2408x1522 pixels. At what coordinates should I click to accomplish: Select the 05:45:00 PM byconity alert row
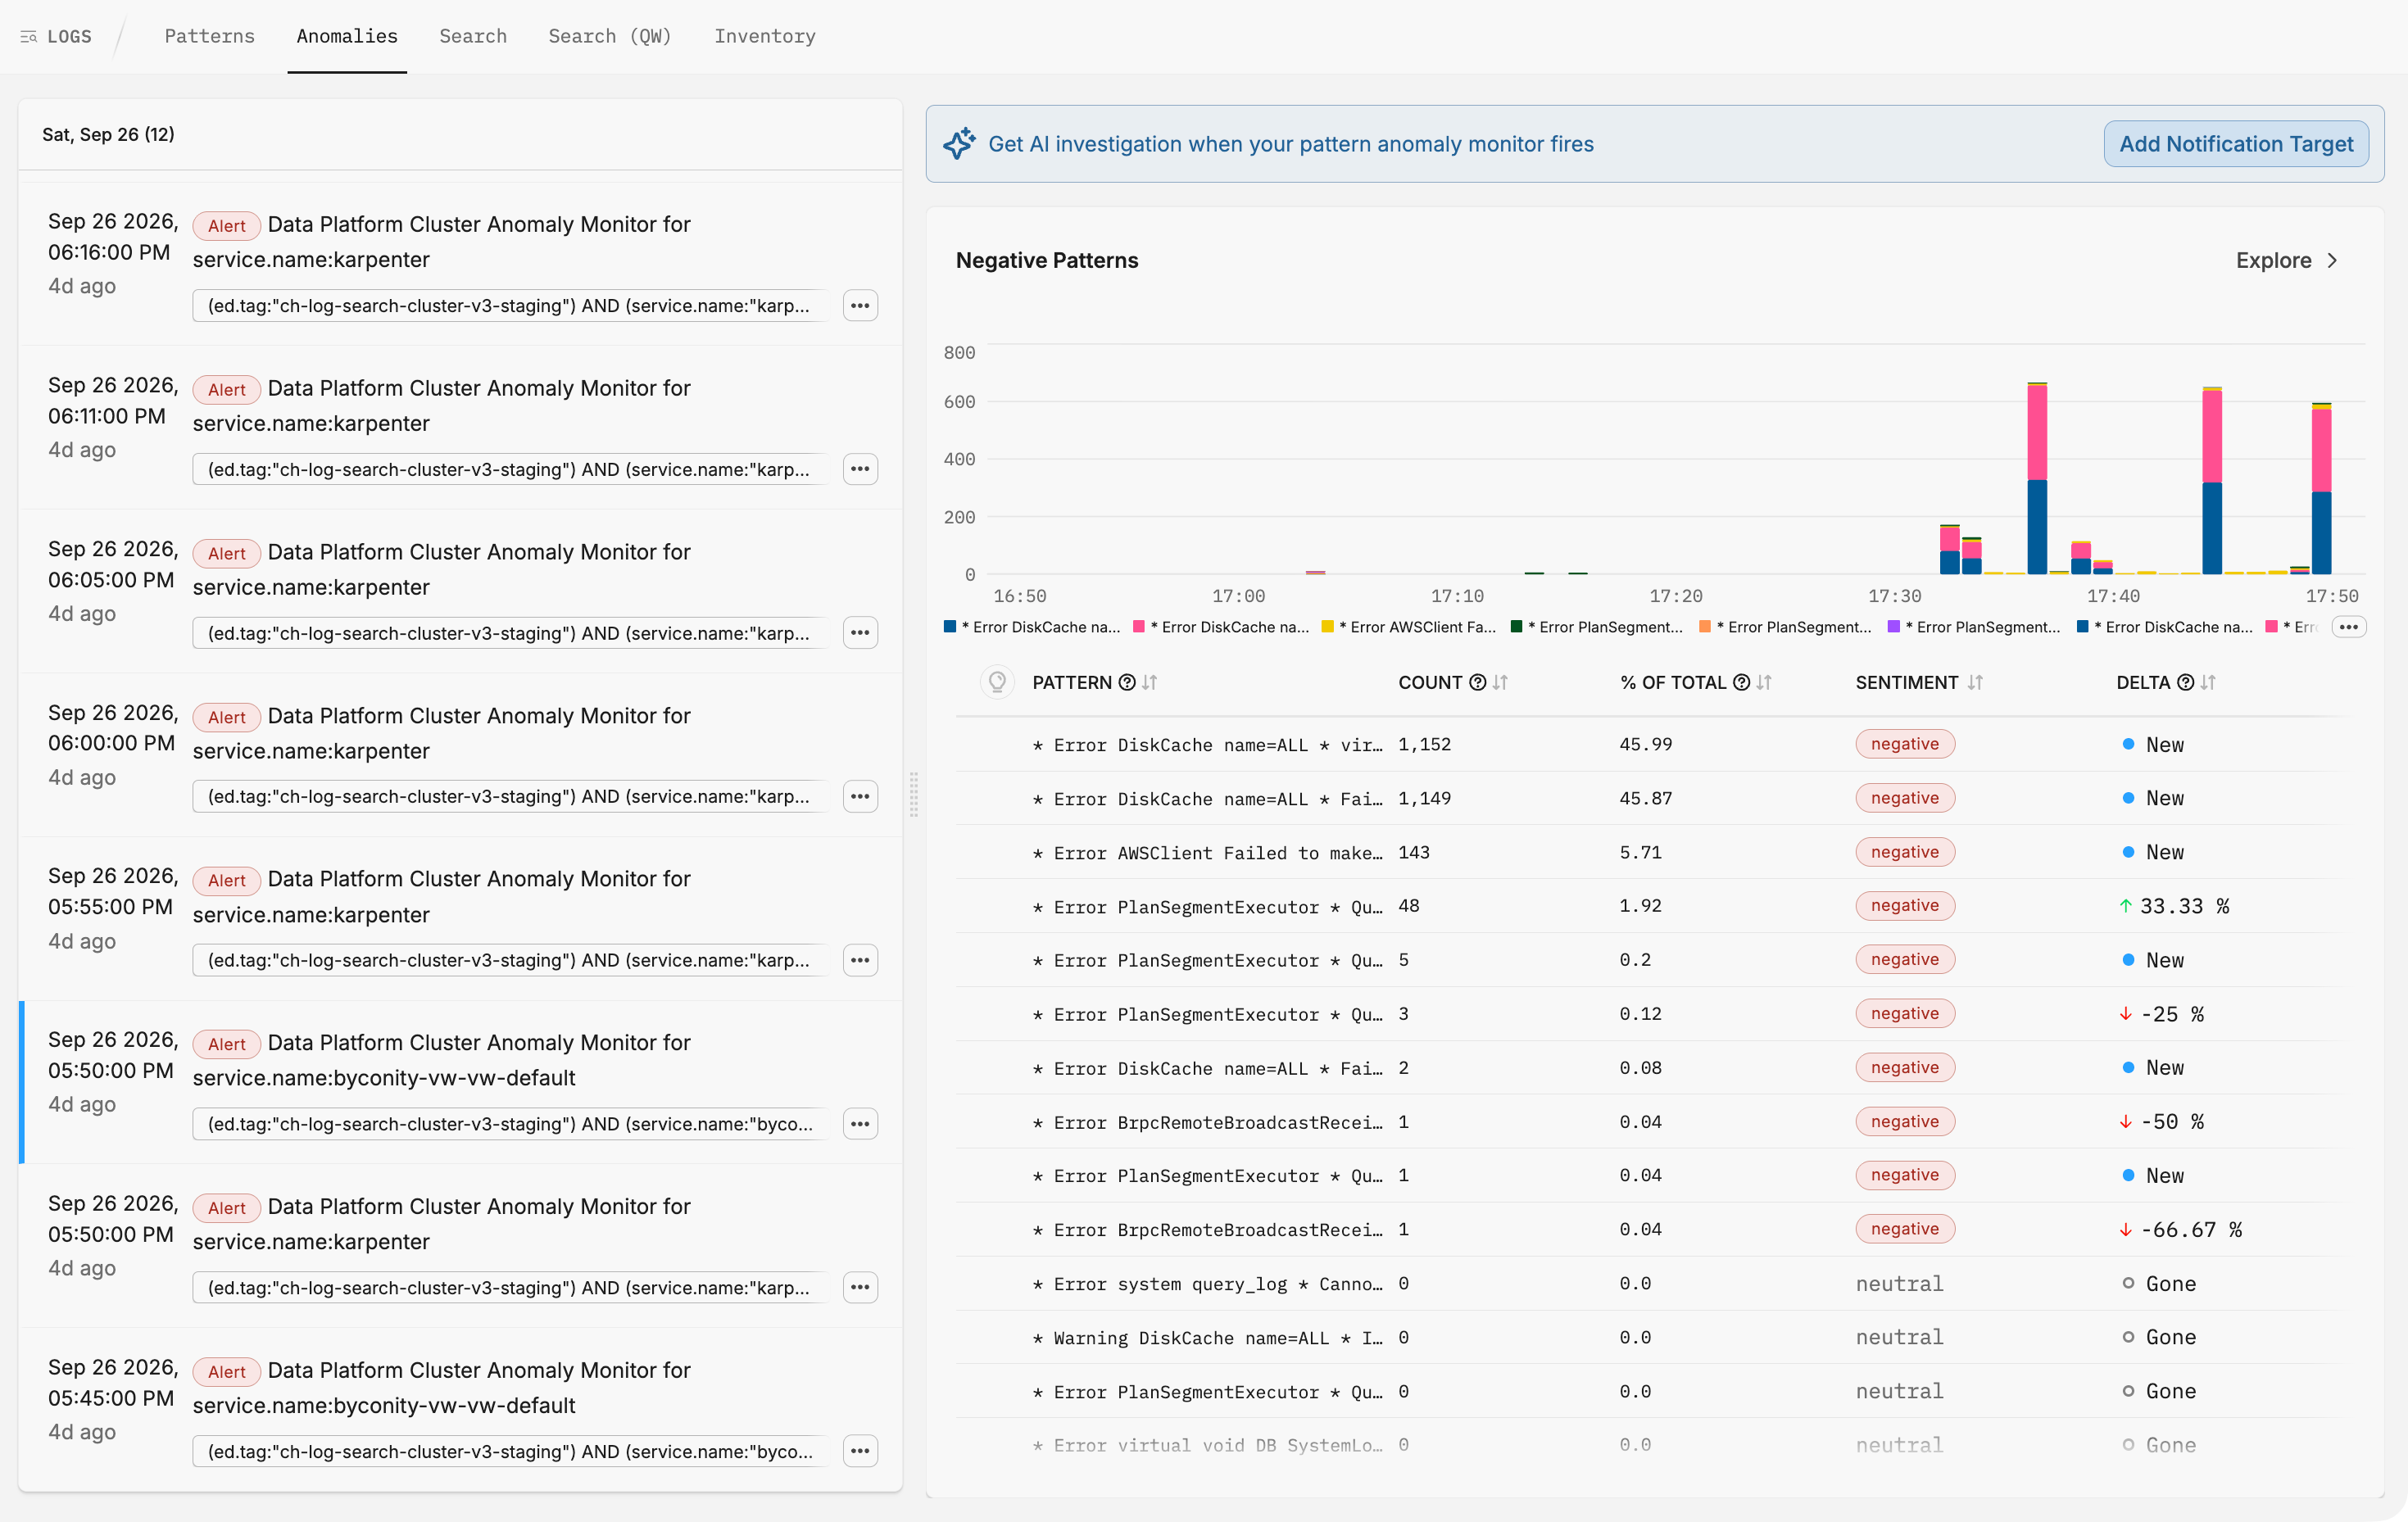coord(460,1410)
